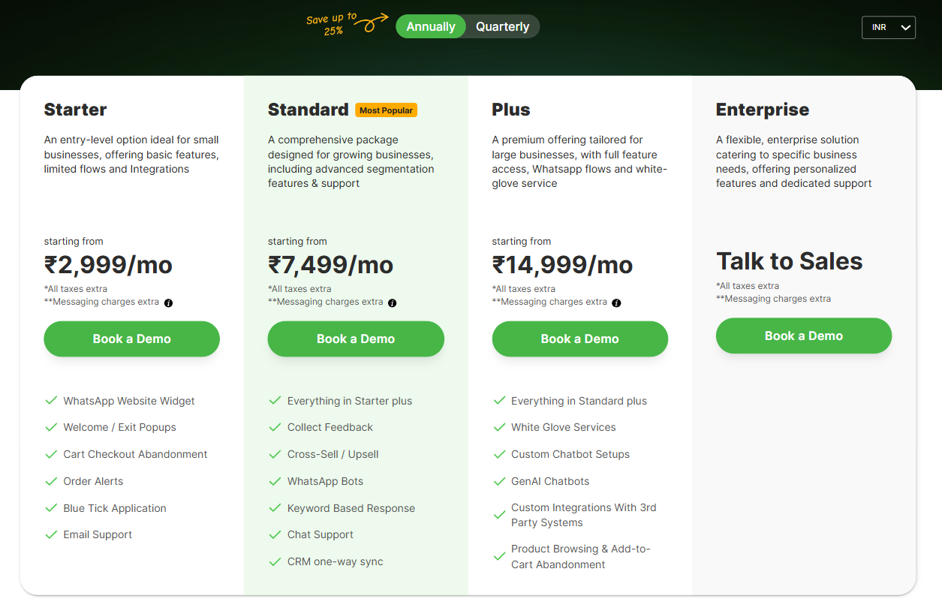Image resolution: width=942 pixels, height=611 pixels.
Task: Click the checkmark beside WhatsApp Website Widget
Action: pos(51,400)
